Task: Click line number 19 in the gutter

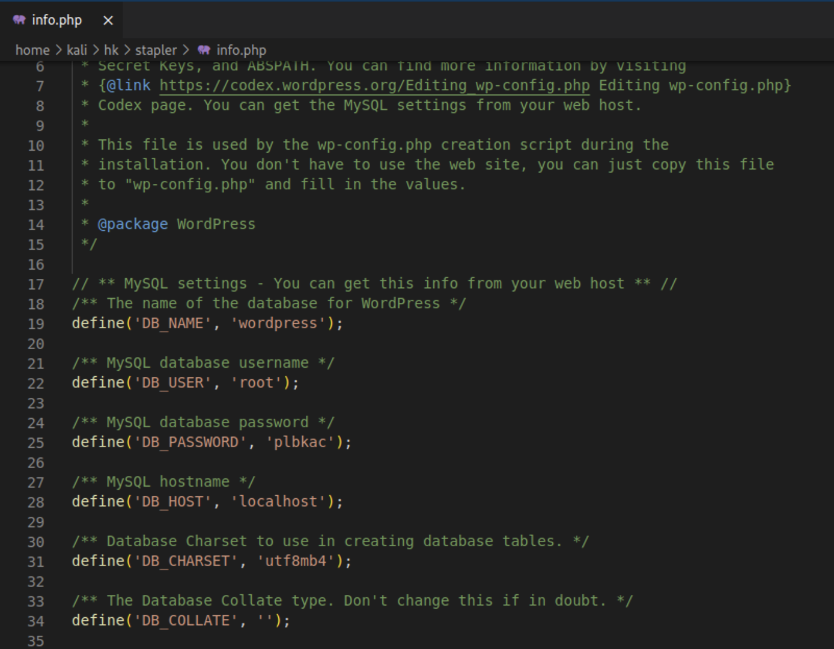Action: pos(36,324)
